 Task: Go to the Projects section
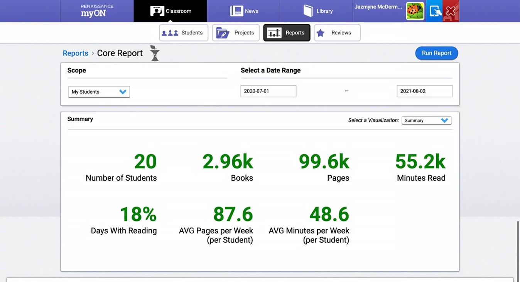coord(236,33)
